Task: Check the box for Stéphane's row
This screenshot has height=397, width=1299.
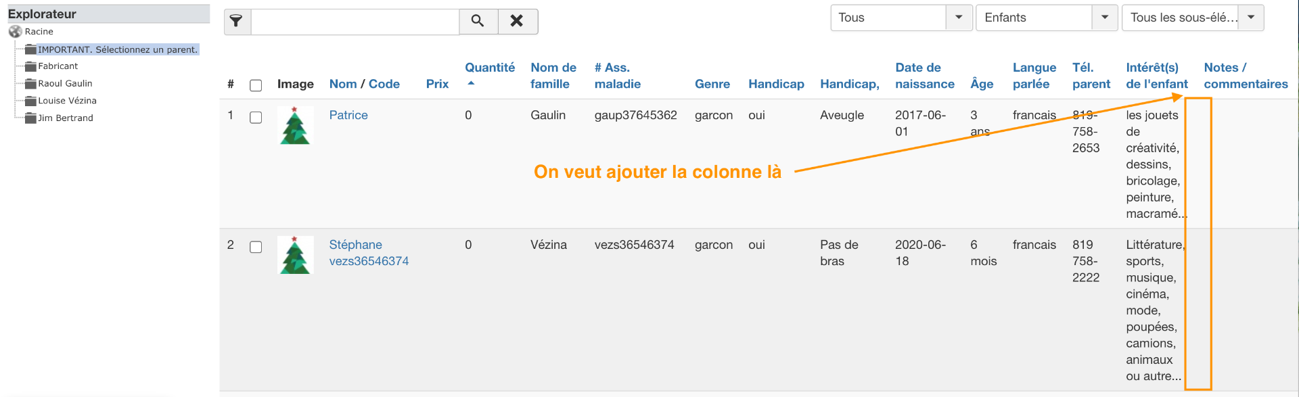Action: pos(256,248)
